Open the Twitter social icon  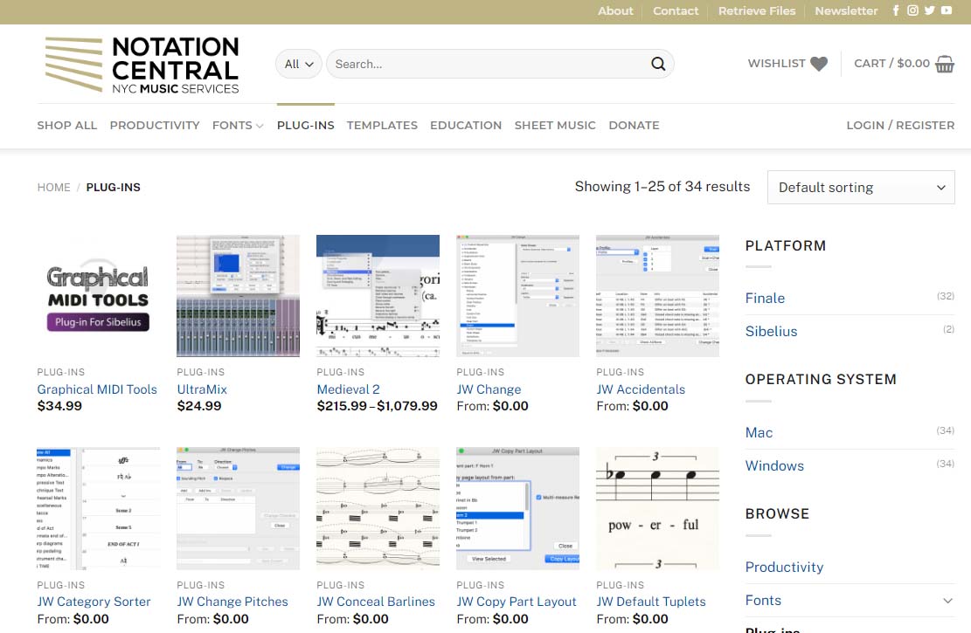coord(930,10)
